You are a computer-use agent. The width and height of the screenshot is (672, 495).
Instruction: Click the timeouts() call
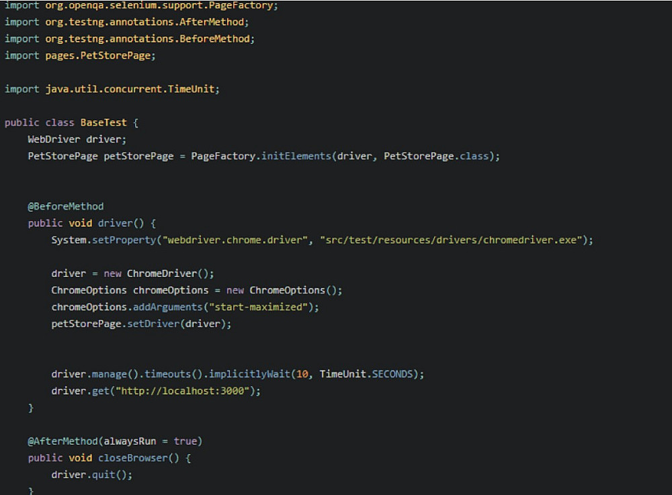[x=173, y=374]
